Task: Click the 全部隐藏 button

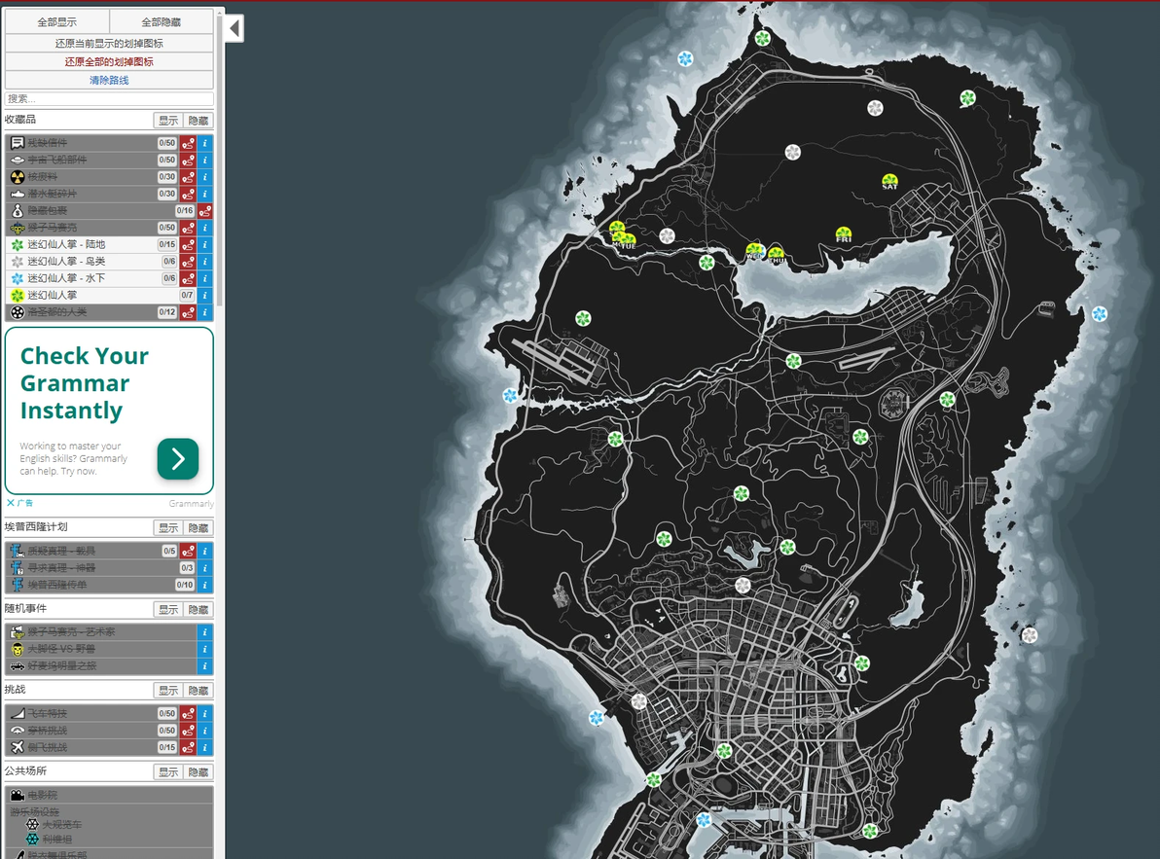Action: (162, 22)
